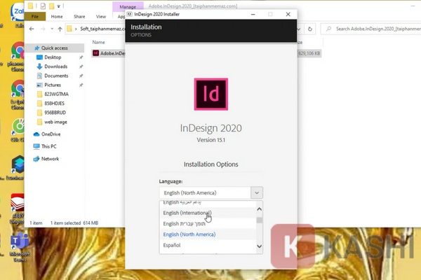Open Network in the navigation pane
Screen dimensions: 421x280
(x=37, y=159)
